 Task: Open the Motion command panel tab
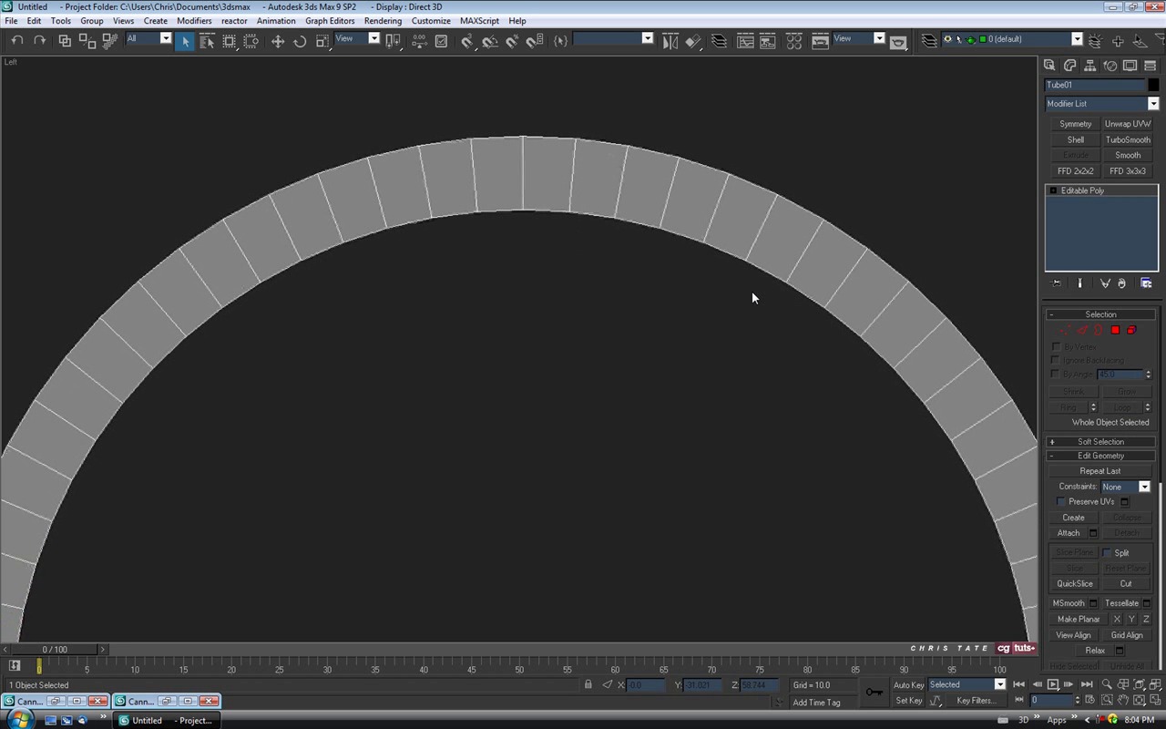(x=1110, y=66)
